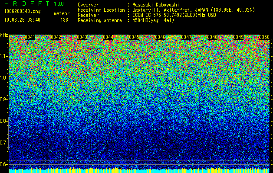Screen dimensions: 273x173
Task: Click the 1.1 frequency axis label
Action: [4, 56]
